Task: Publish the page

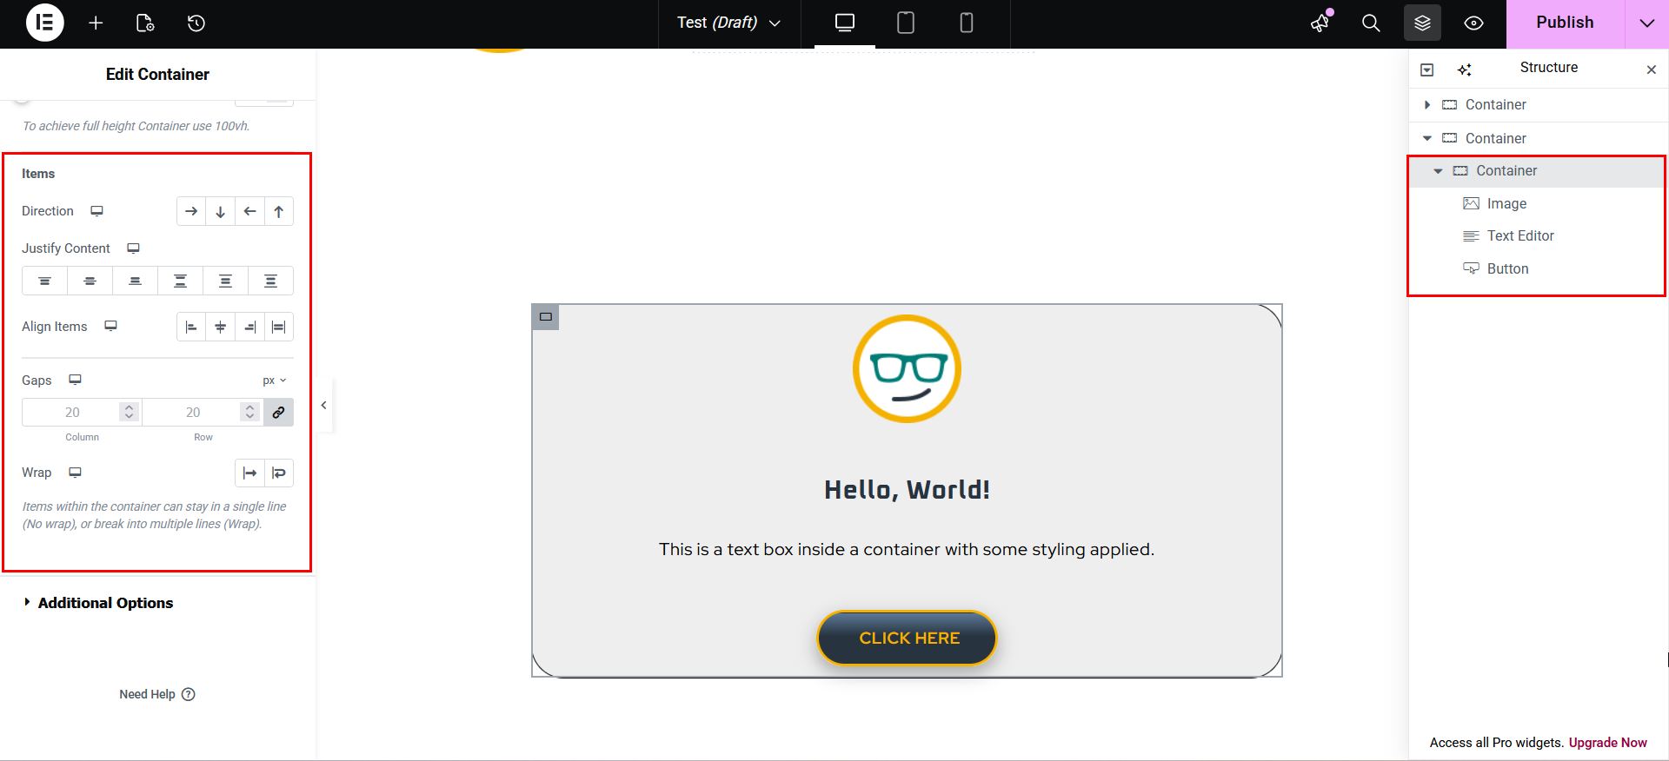Action: pyautogui.click(x=1565, y=23)
